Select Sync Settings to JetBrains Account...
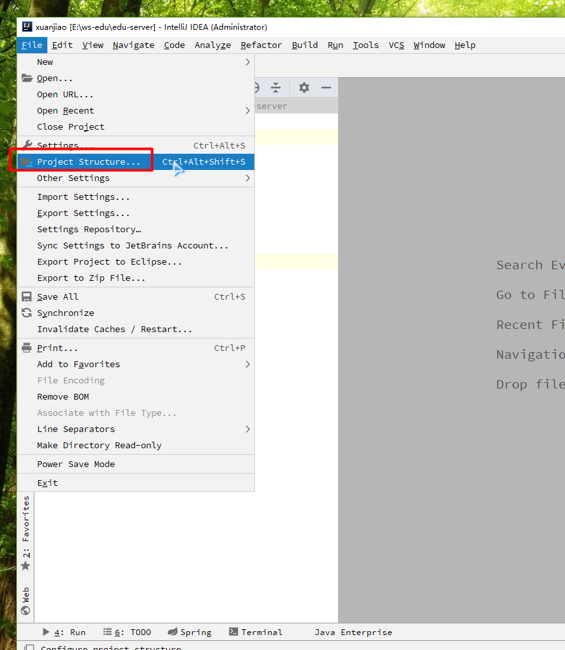565x650 pixels. click(x=136, y=245)
